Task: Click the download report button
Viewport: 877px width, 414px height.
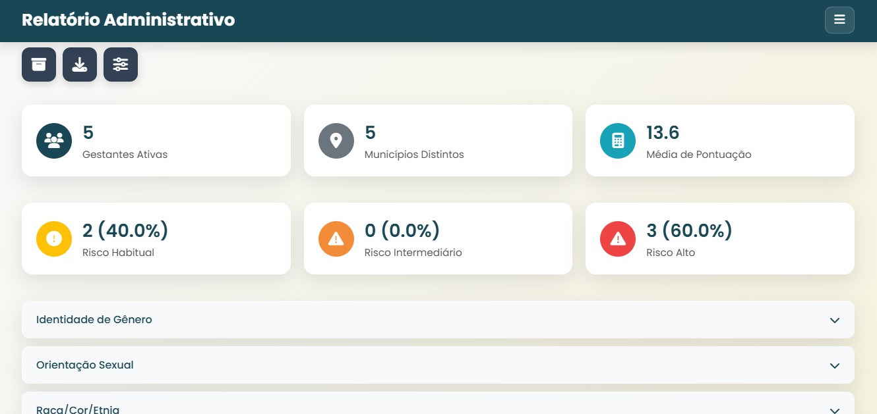Action: (80, 65)
